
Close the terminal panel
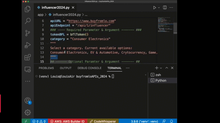(172, 68)
